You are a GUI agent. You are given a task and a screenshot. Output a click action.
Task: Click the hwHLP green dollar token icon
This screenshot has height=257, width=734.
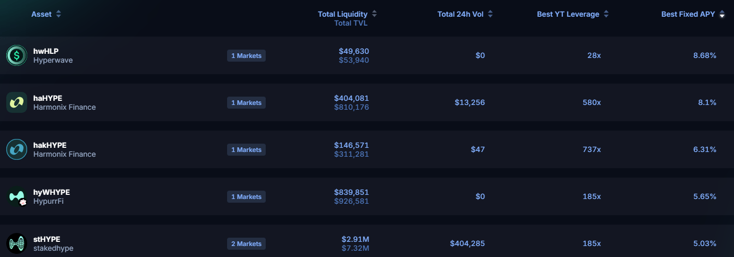17,55
